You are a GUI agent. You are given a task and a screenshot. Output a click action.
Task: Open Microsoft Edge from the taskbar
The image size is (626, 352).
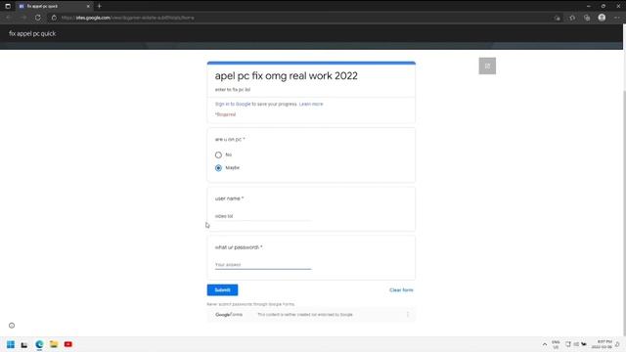tap(39, 344)
